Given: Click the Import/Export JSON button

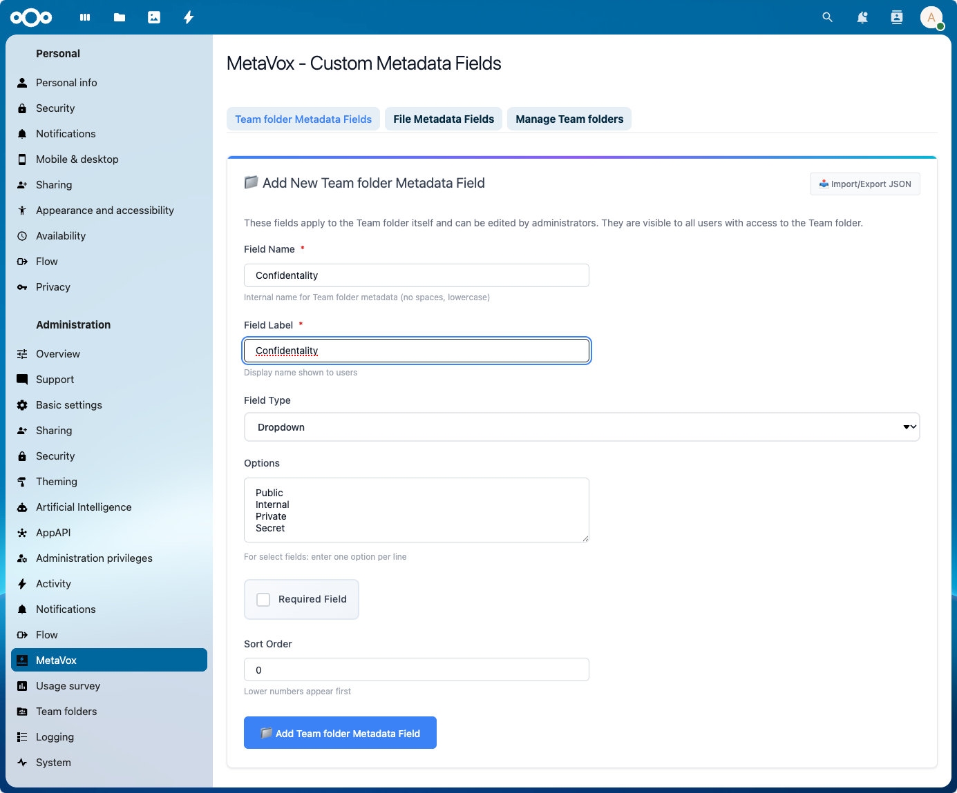Looking at the screenshot, I should 865,184.
